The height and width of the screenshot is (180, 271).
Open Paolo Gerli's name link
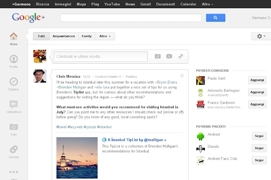pyautogui.click(x=216, y=79)
